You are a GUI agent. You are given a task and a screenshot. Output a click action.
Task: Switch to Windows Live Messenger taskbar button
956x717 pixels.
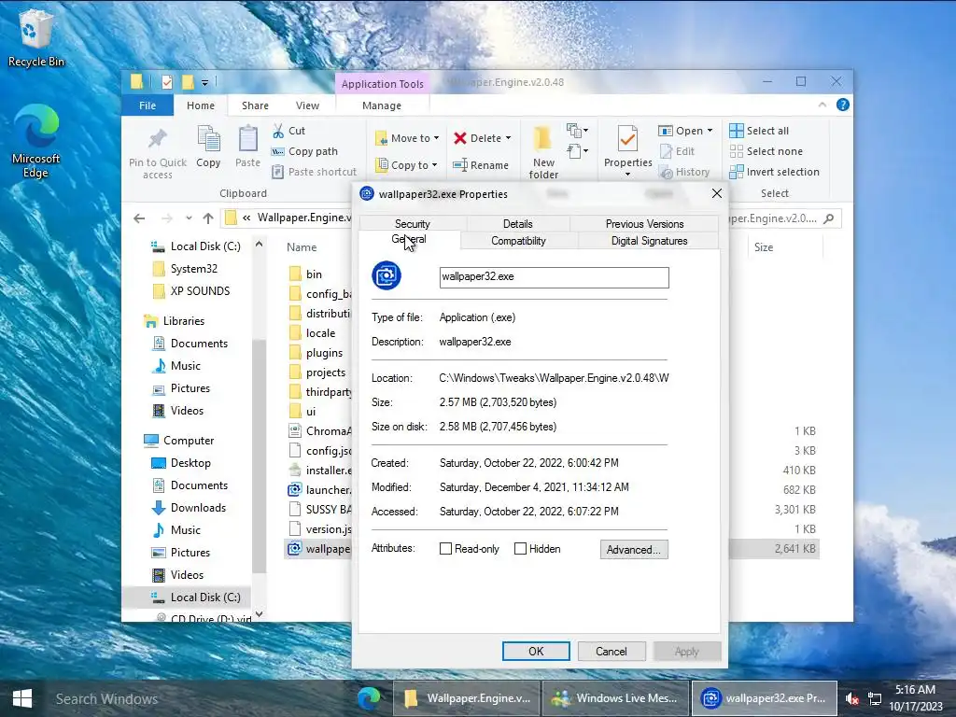pos(614,698)
